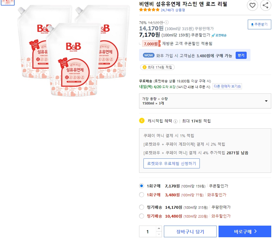
Task: Select the 정기배송 14,170원 option
Action: pos(142,207)
